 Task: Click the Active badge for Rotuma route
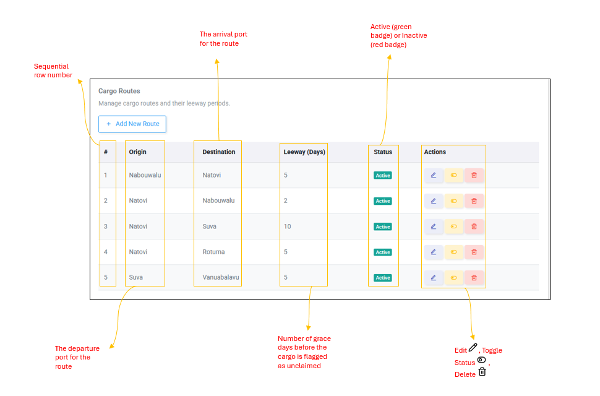click(383, 252)
